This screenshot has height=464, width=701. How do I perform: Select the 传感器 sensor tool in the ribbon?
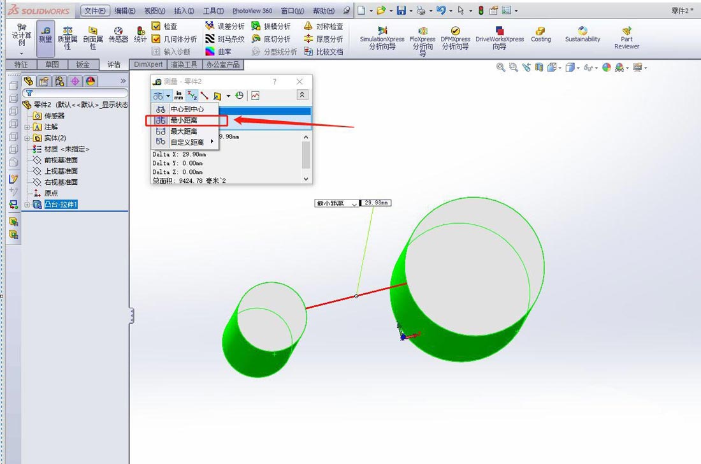[119, 35]
